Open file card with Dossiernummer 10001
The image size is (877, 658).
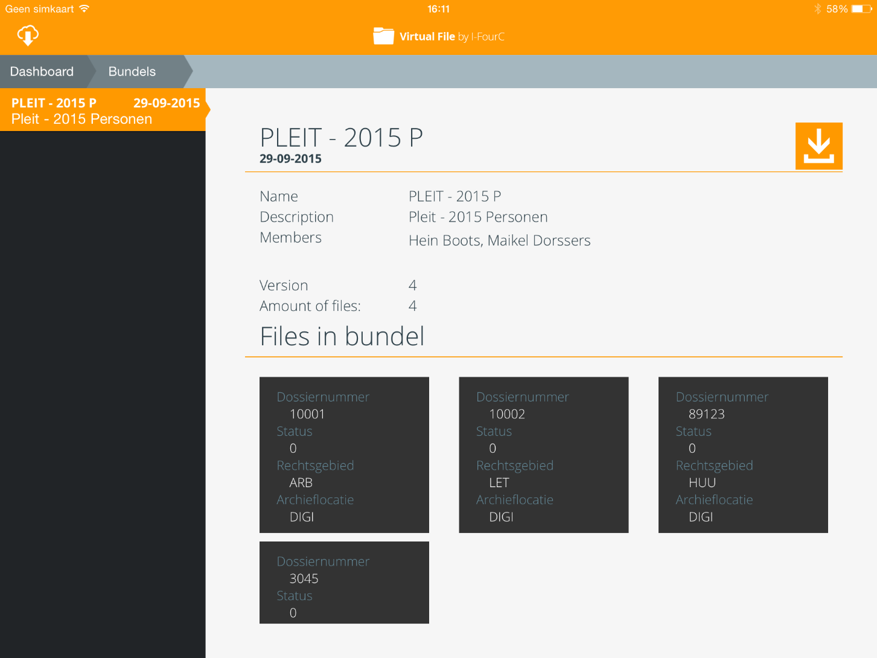344,455
